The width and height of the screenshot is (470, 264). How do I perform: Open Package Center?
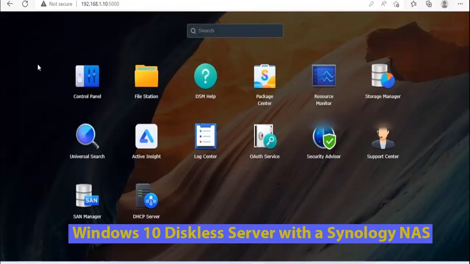tap(265, 76)
